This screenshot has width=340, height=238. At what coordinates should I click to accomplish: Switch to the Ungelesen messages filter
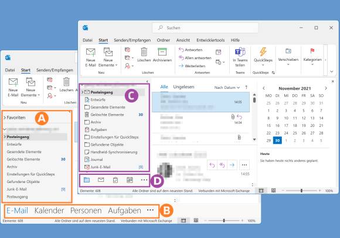pyautogui.click(x=183, y=87)
